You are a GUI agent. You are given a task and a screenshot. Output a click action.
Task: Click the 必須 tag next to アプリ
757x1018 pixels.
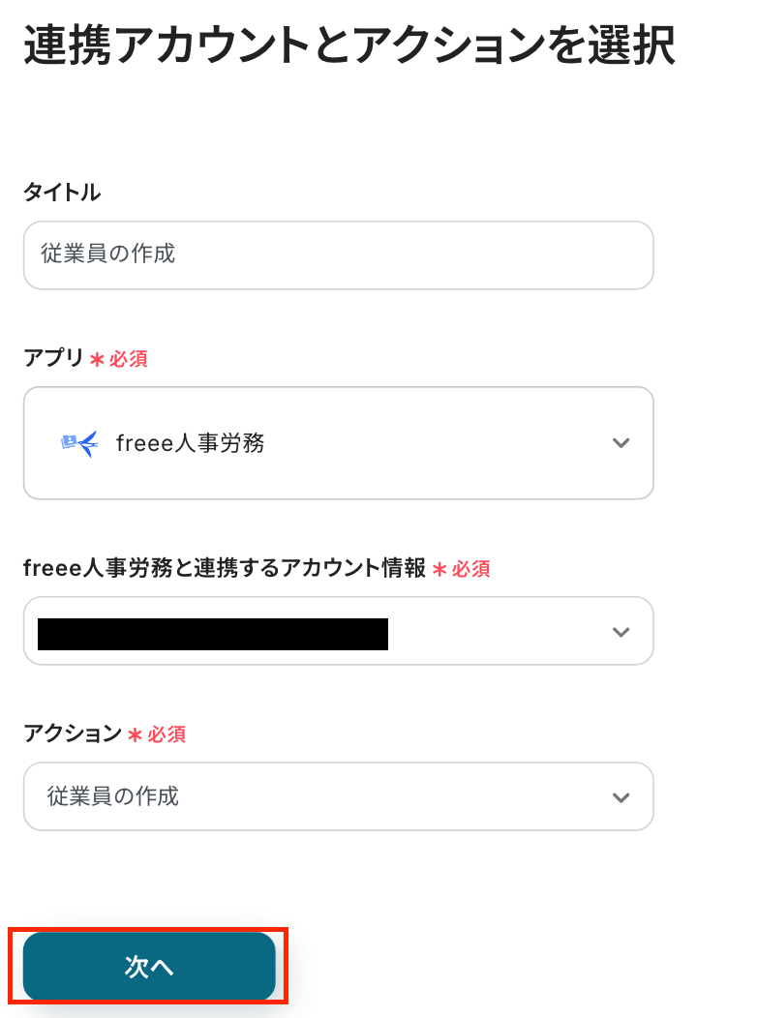[129, 359]
